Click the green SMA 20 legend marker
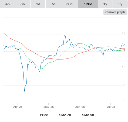The image size is (128, 122). pyautogui.click(x=56, y=115)
